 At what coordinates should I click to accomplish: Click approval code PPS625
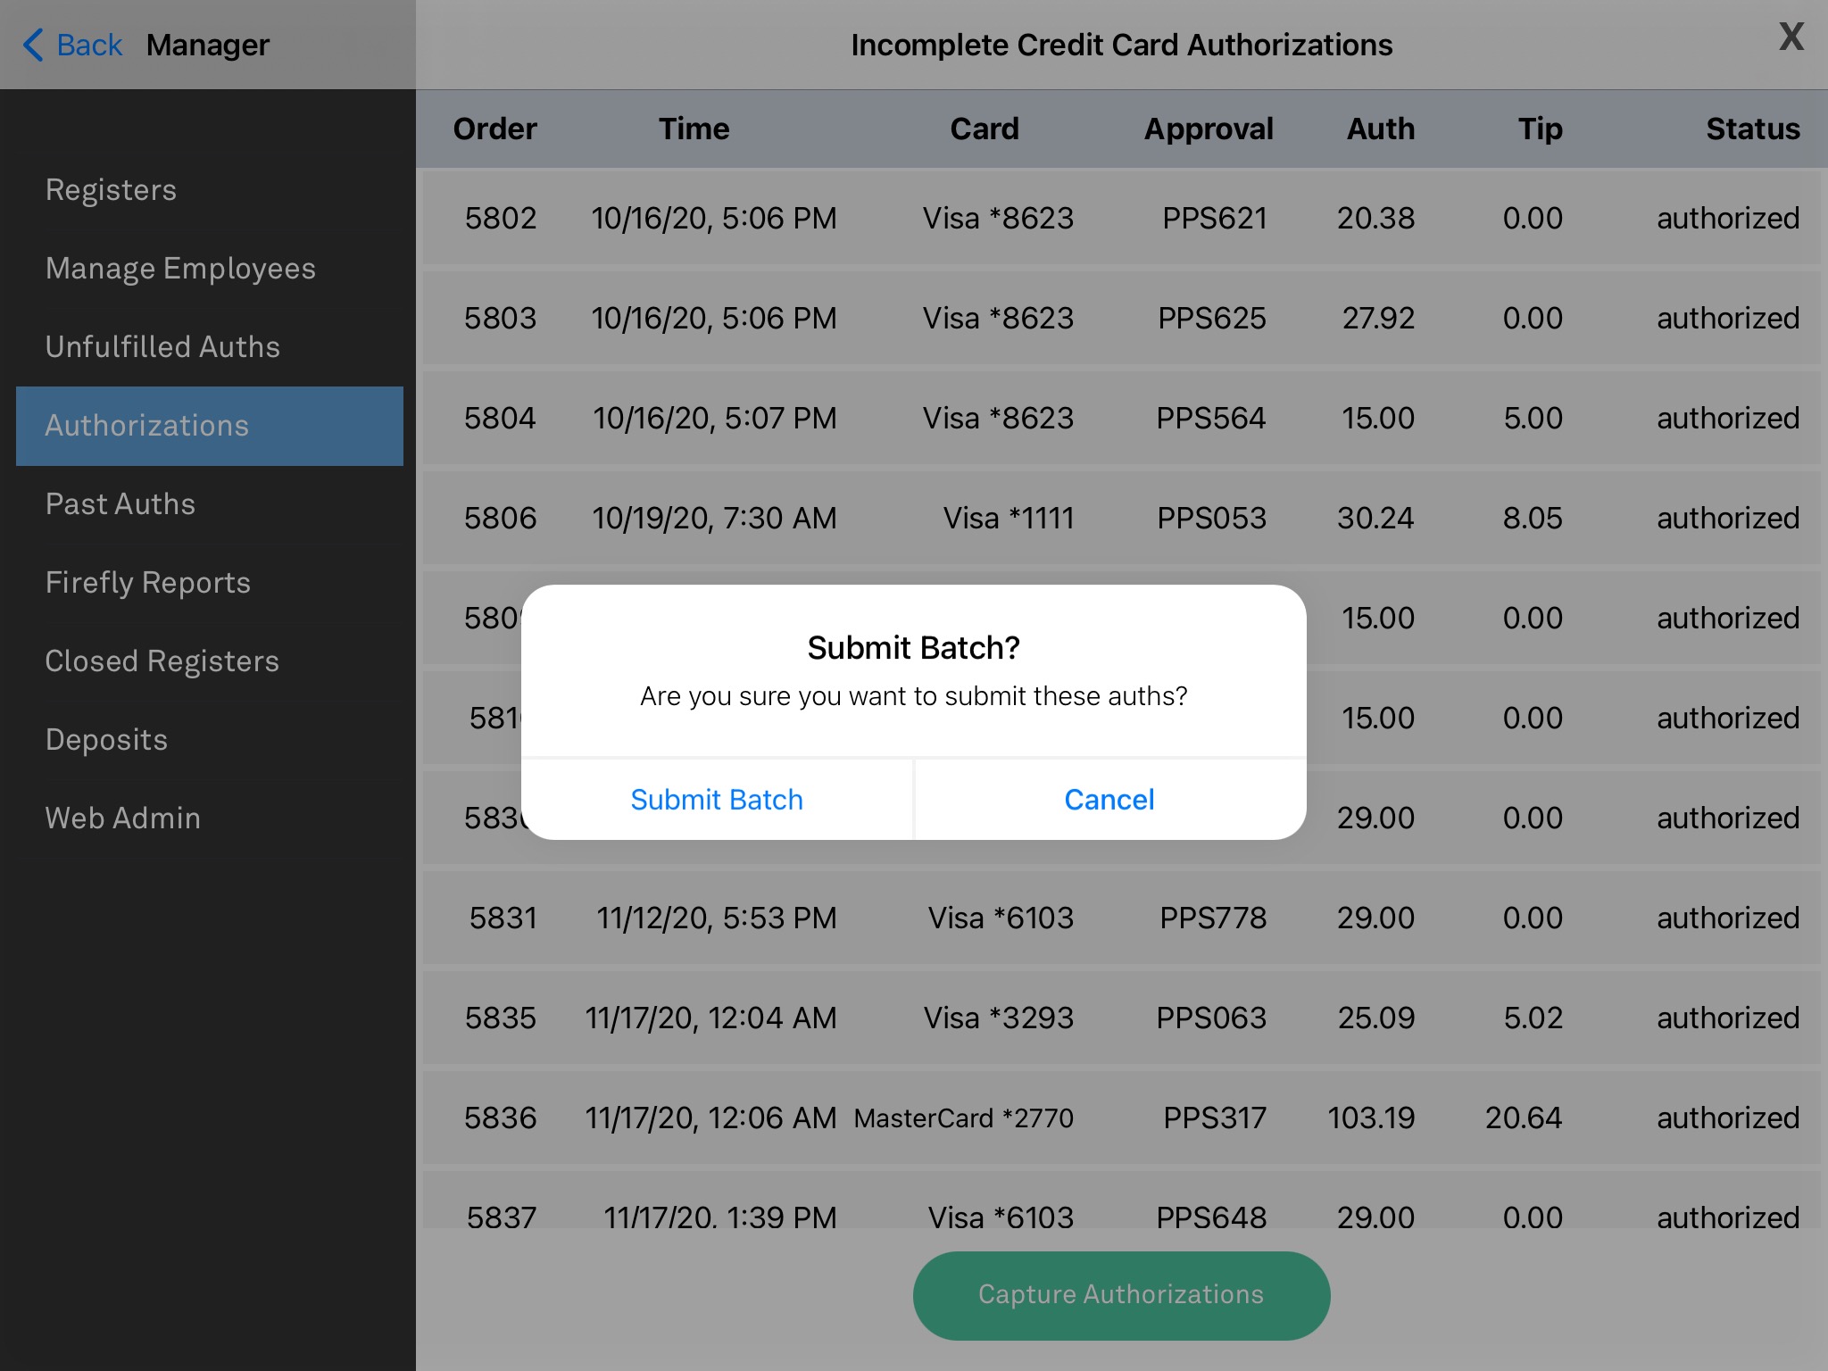click(x=1212, y=318)
